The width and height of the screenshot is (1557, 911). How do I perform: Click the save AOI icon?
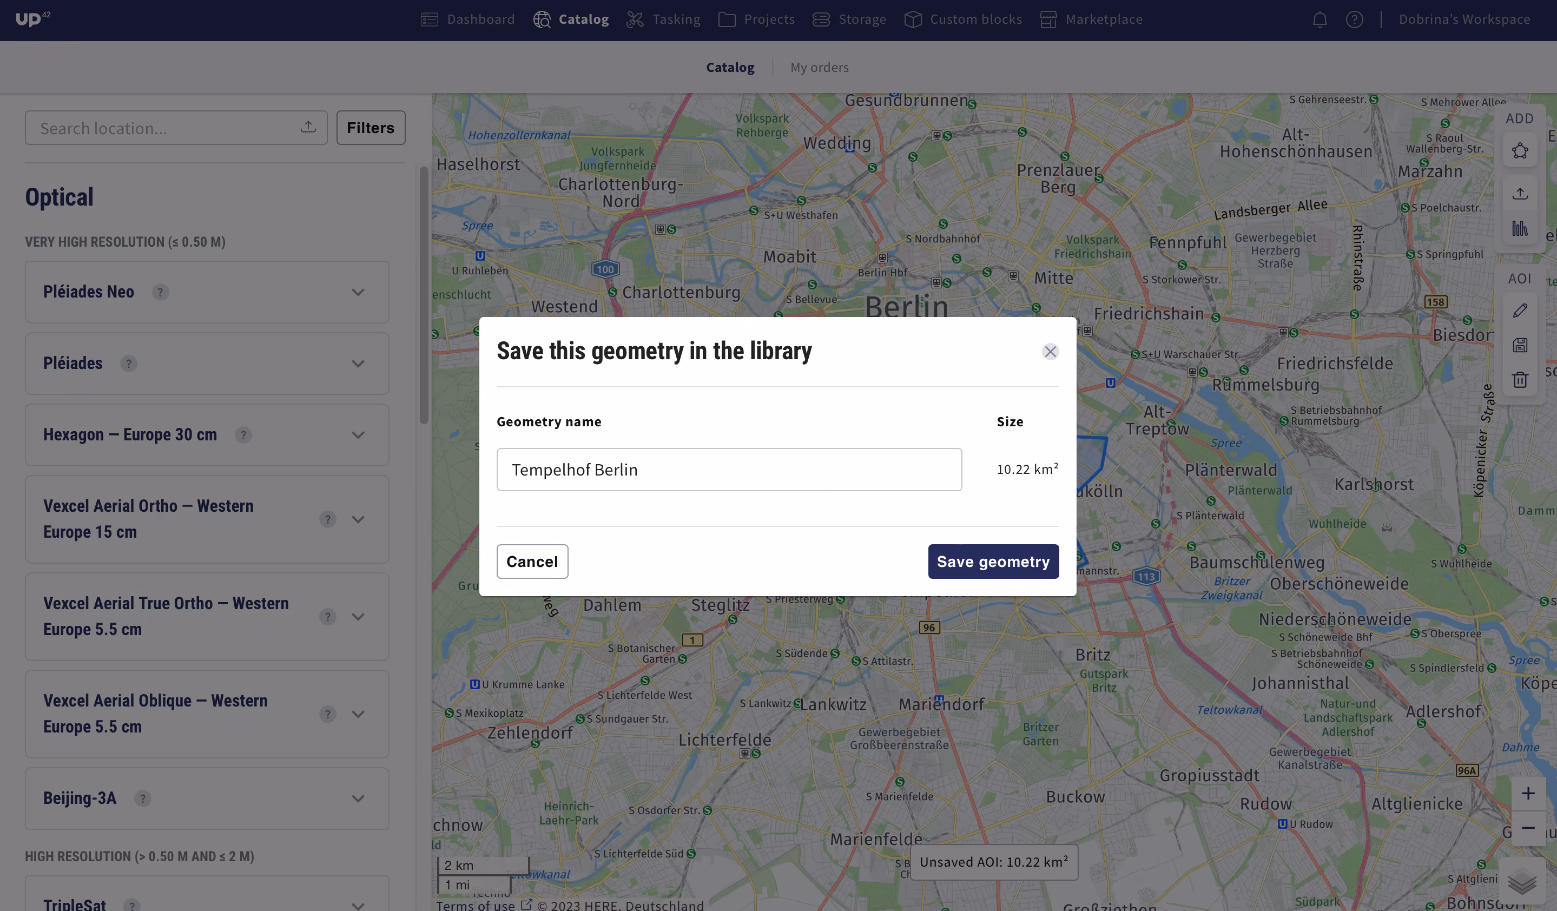tap(1520, 345)
